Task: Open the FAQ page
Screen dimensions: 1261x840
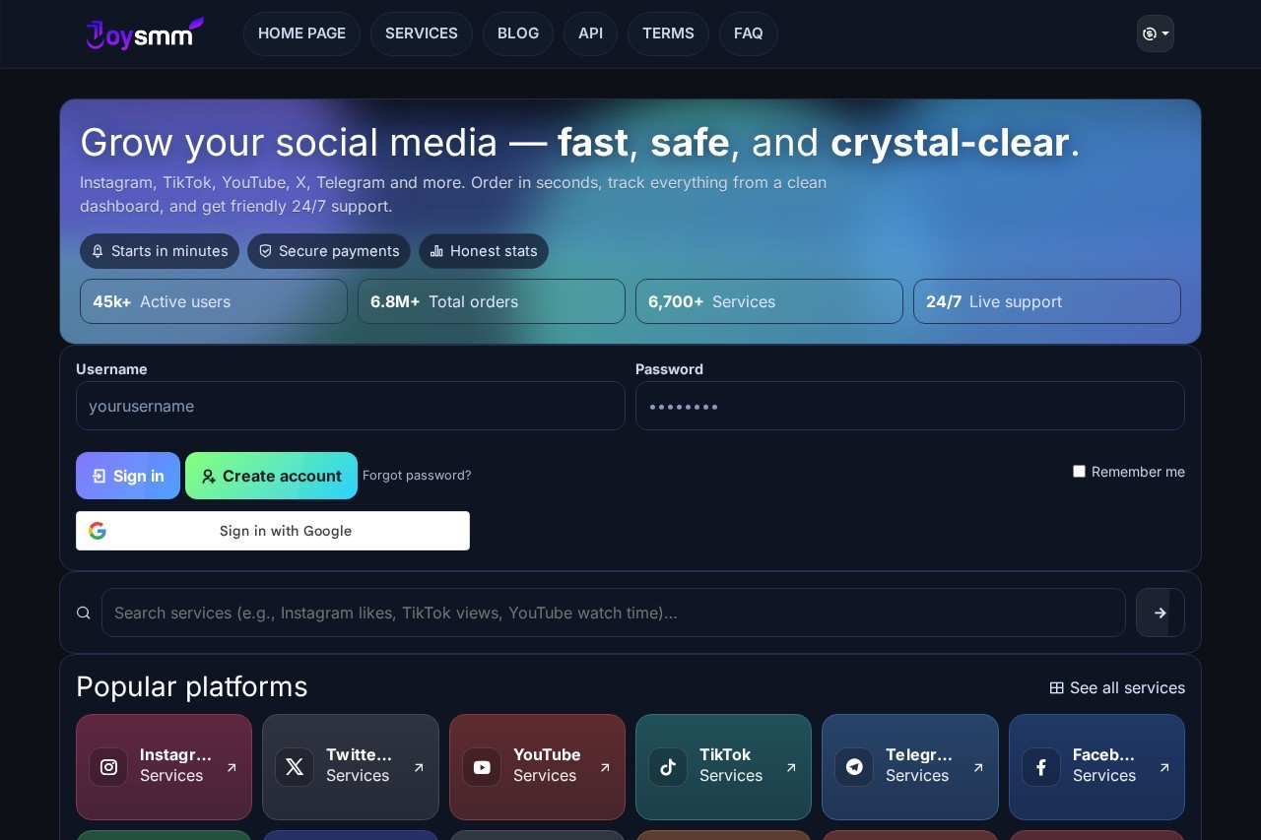Action: point(749,33)
